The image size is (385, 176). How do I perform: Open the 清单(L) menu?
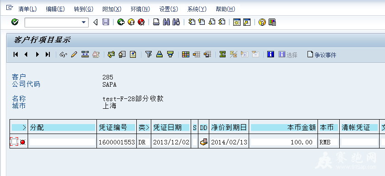(27, 9)
